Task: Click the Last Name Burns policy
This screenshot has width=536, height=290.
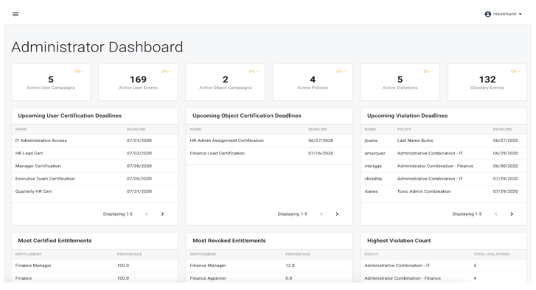Action: tap(415, 141)
